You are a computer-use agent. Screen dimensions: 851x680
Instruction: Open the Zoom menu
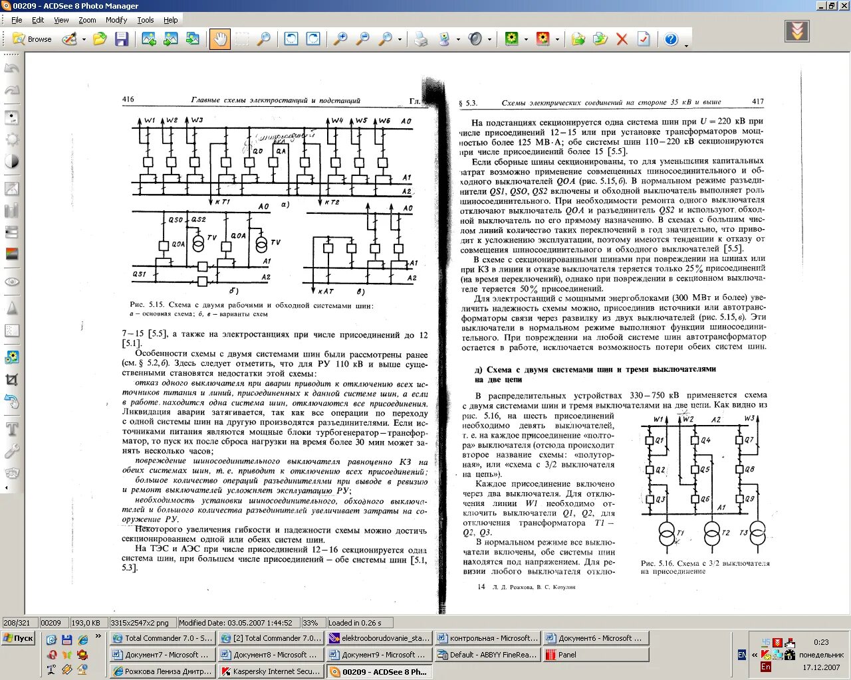pyautogui.click(x=87, y=20)
